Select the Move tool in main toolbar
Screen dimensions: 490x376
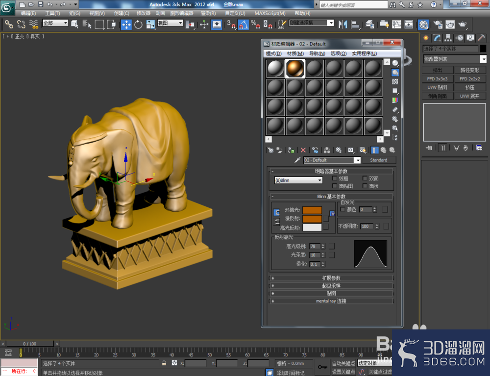click(x=126, y=25)
